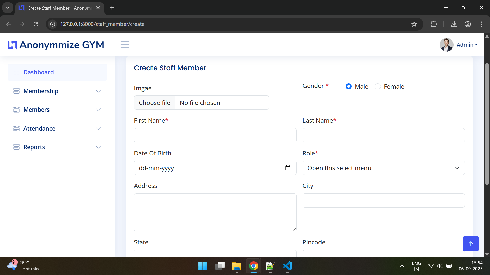Screen dimensions: 490x275
Task: Click the Anonymmize GYM logo icon
Action: (12, 45)
